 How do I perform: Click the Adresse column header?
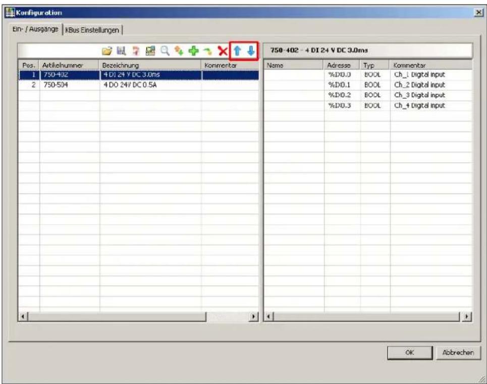click(x=342, y=65)
